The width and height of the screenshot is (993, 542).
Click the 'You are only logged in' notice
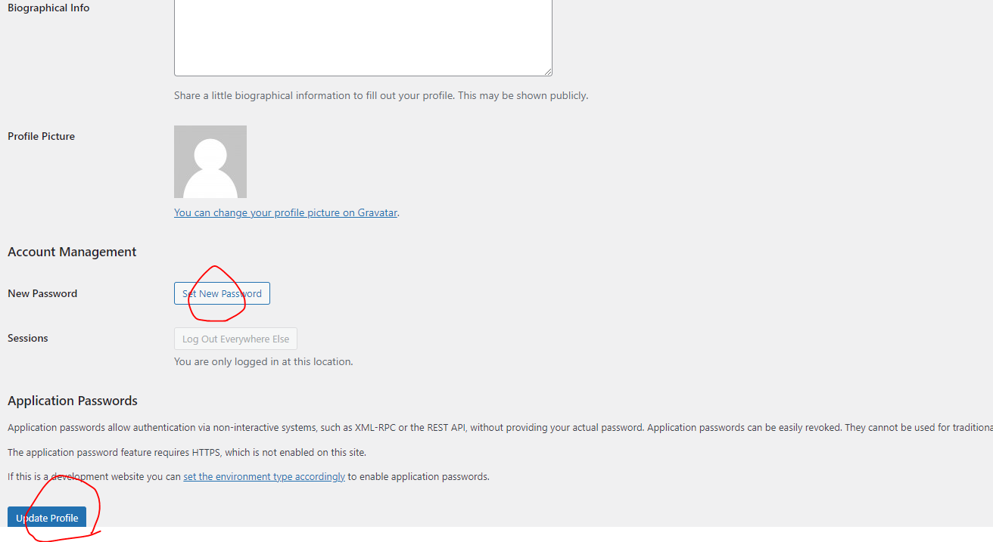point(263,361)
